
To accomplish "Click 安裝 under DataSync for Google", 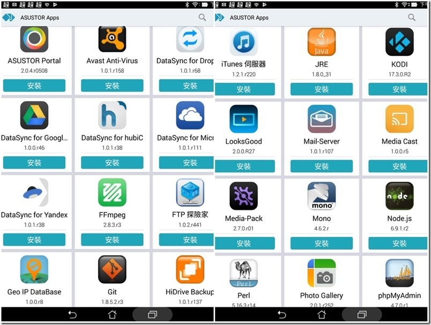I will [x=34, y=163].
